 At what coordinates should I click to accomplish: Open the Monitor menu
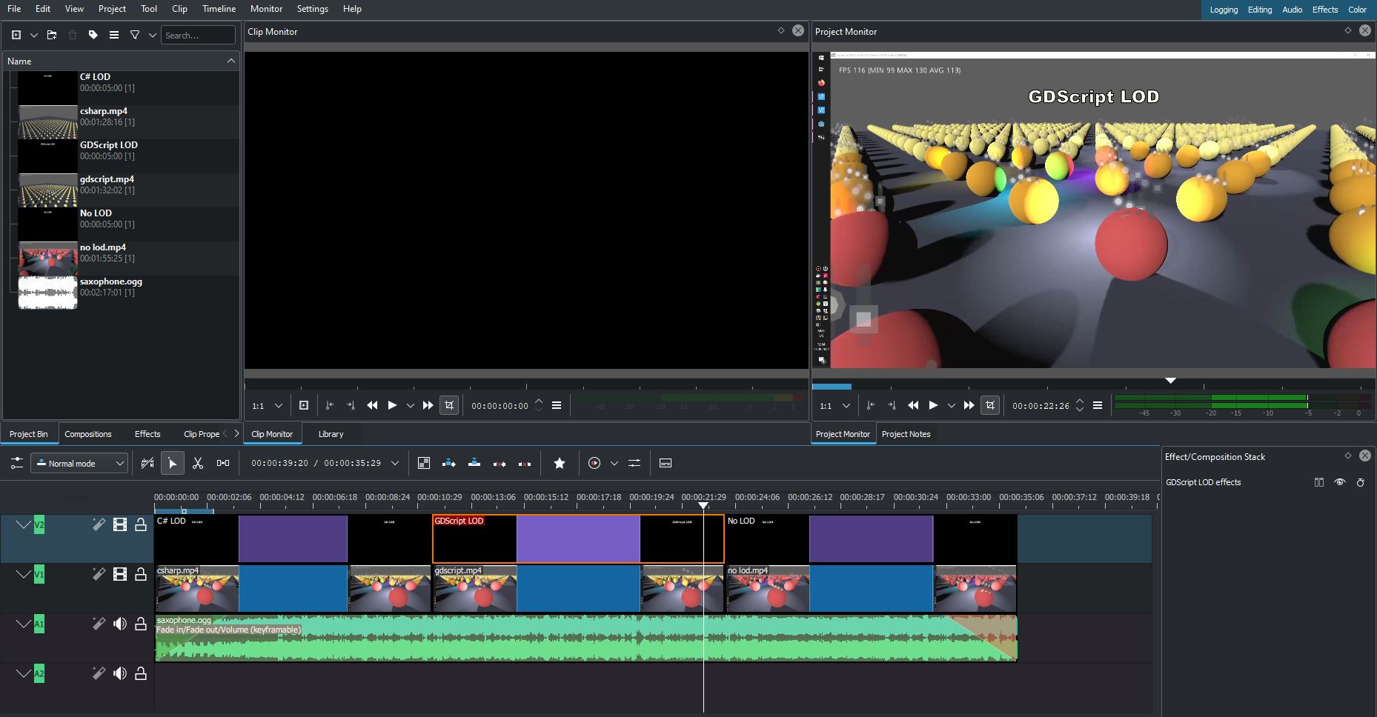tap(266, 9)
